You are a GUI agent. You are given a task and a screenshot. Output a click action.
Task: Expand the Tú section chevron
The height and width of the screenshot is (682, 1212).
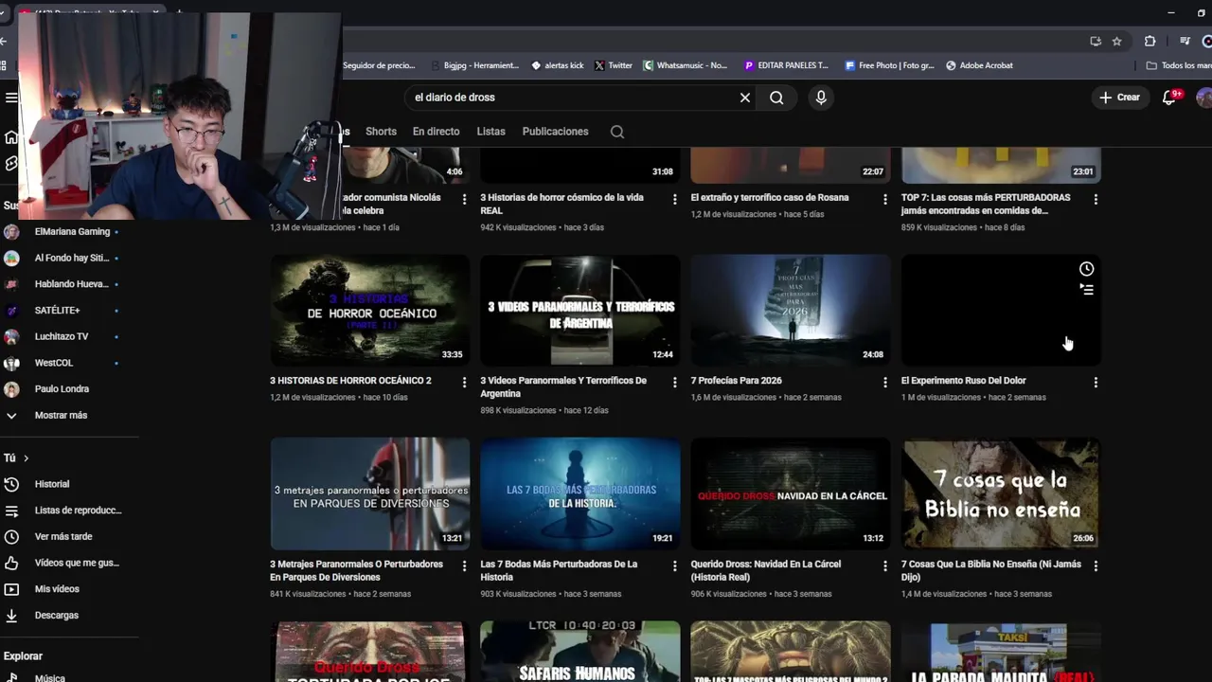coord(26,458)
